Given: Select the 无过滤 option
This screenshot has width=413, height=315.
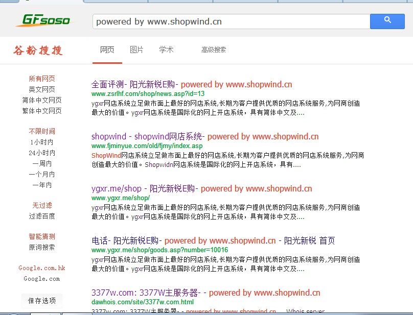Looking at the screenshot, I should point(42,205).
